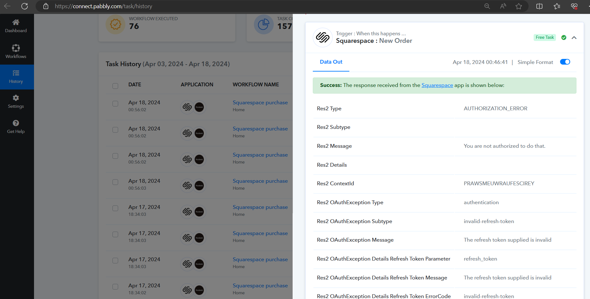Click the Task History date range heading
The image size is (590, 299).
168,64
